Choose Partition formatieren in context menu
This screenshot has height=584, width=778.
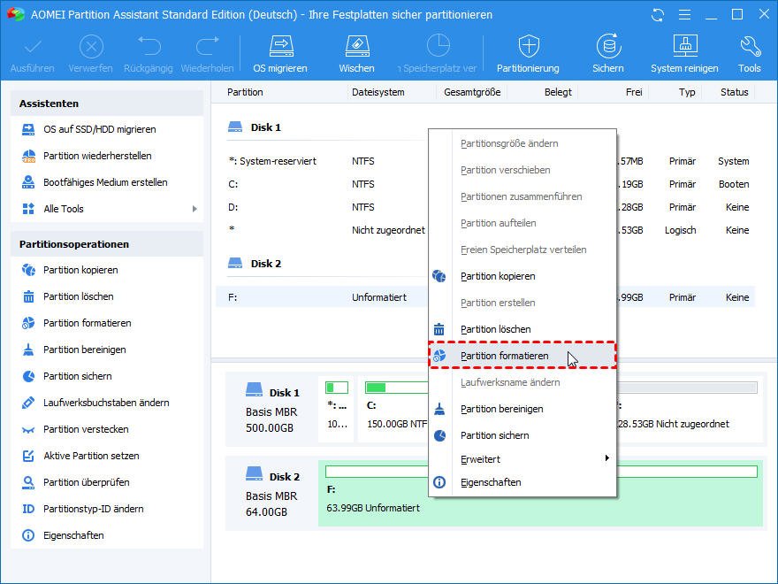tap(522, 356)
